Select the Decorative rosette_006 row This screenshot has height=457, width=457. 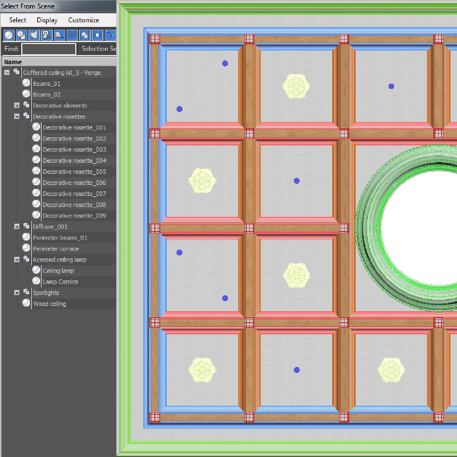pos(74,183)
